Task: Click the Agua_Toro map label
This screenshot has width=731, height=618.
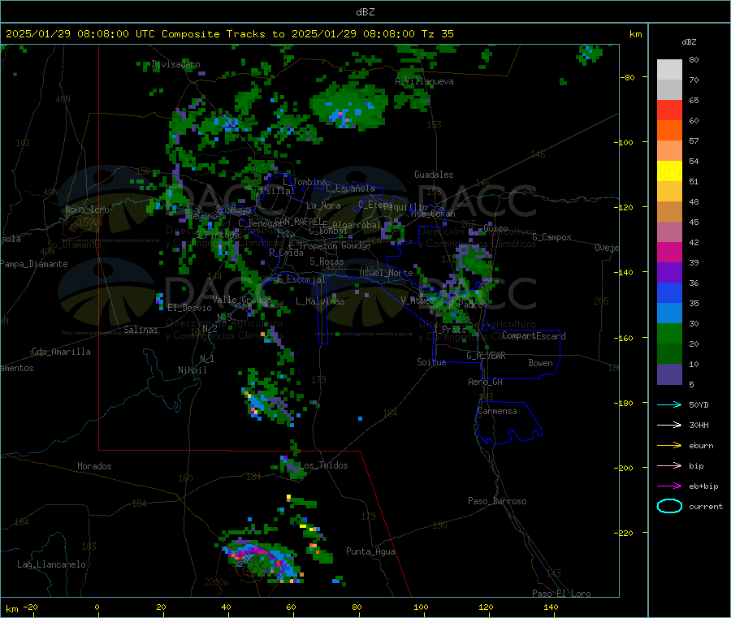Action: (x=87, y=210)
